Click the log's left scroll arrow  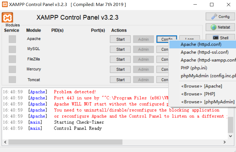coord(5,142)
